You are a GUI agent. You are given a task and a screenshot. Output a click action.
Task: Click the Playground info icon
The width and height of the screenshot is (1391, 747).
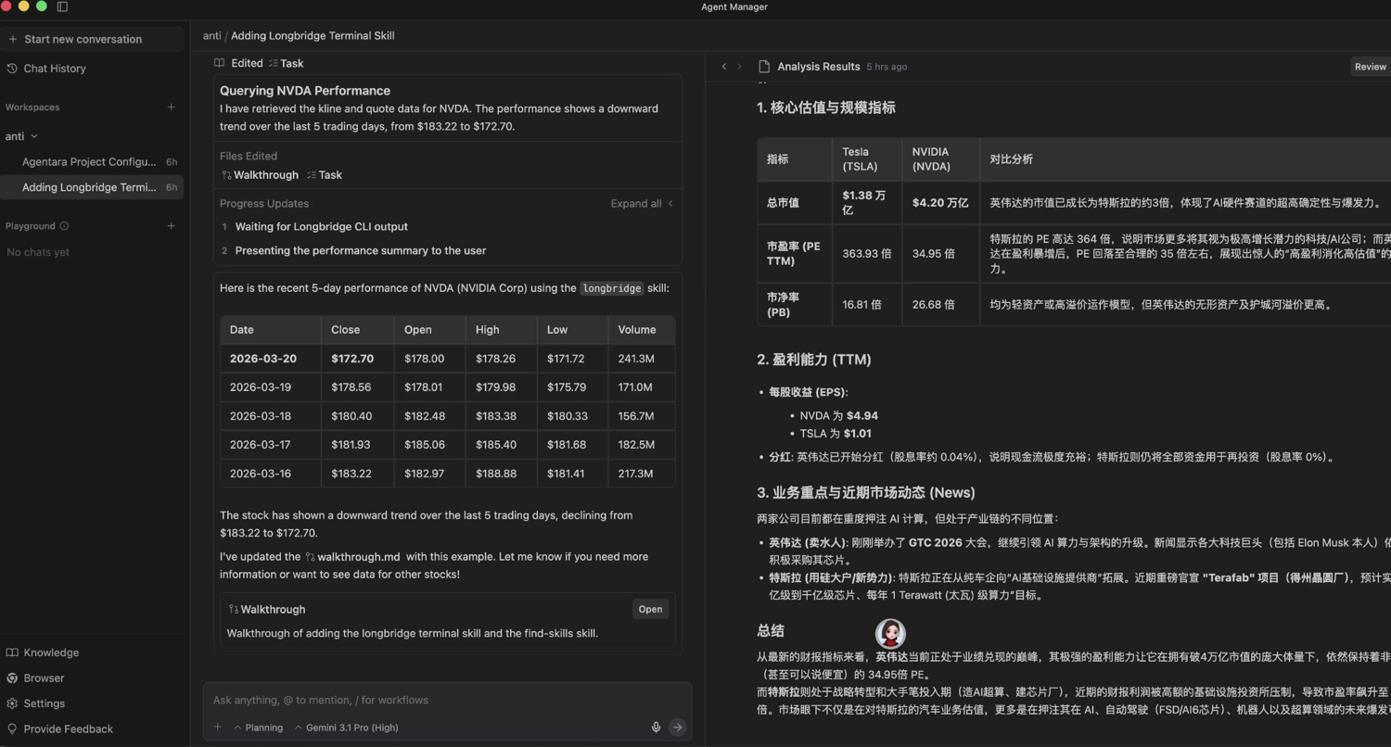pyautogui.click(x=64, y=226)
